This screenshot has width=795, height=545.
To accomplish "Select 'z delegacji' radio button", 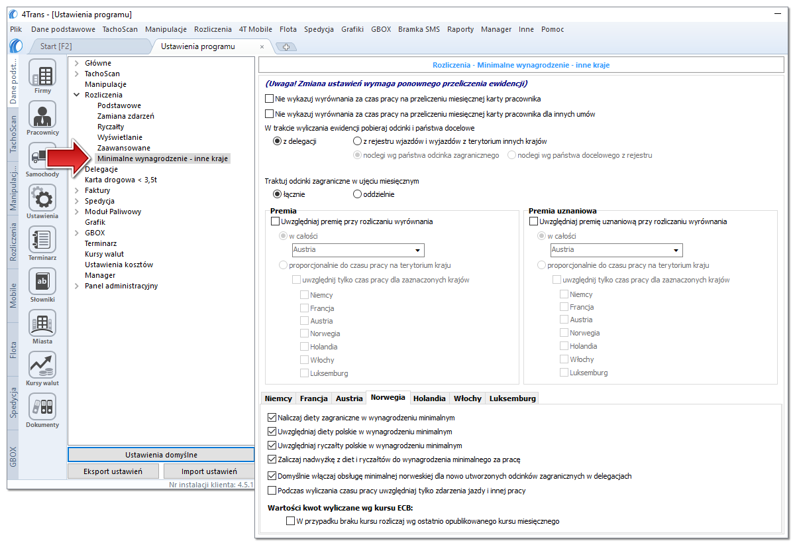I will [x=277, y=141].
